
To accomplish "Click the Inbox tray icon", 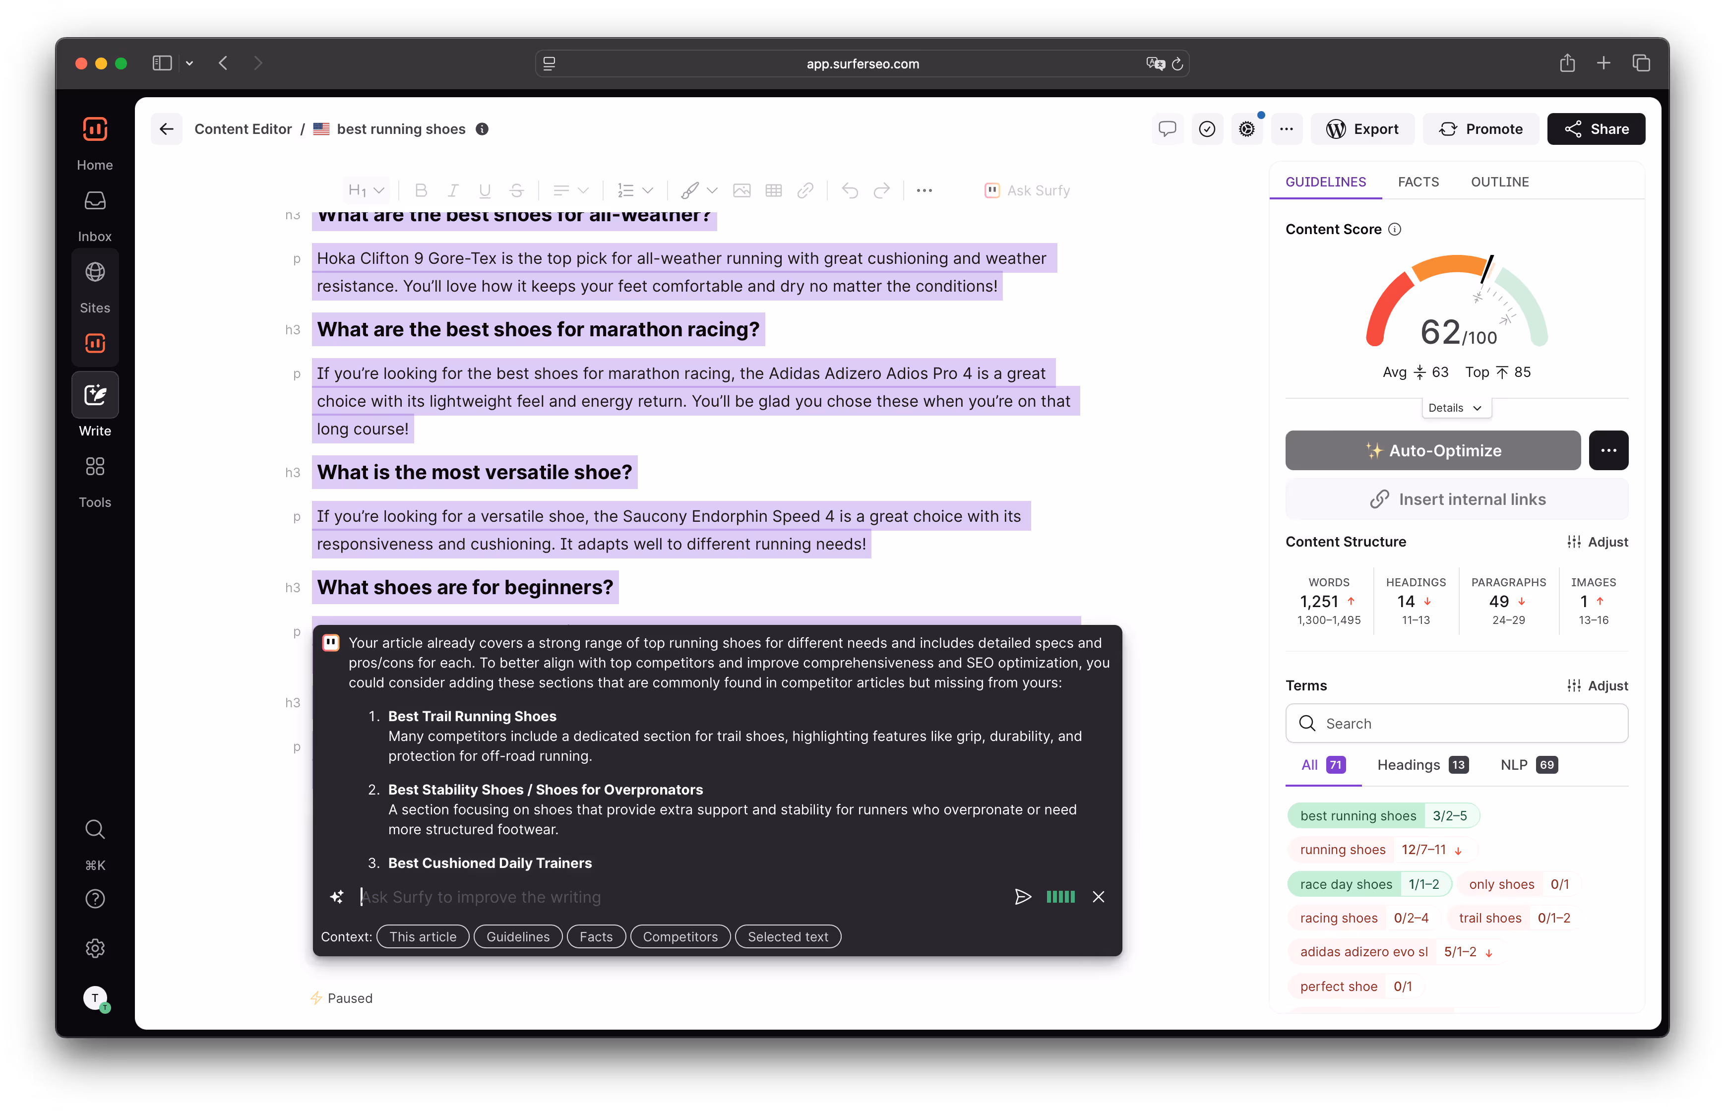I will click(95, 200).
